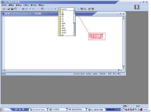Open the master database combo box arrow

coord(74,9)
